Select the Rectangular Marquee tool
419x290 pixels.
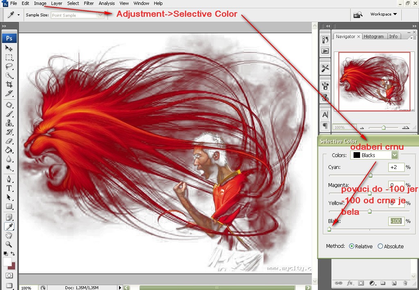coord(9,57)
